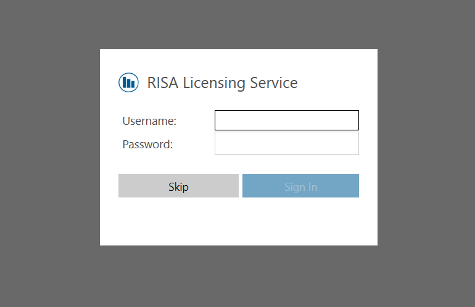Focus the Password input box
This screenshot has height=307, width=475.
286,143
